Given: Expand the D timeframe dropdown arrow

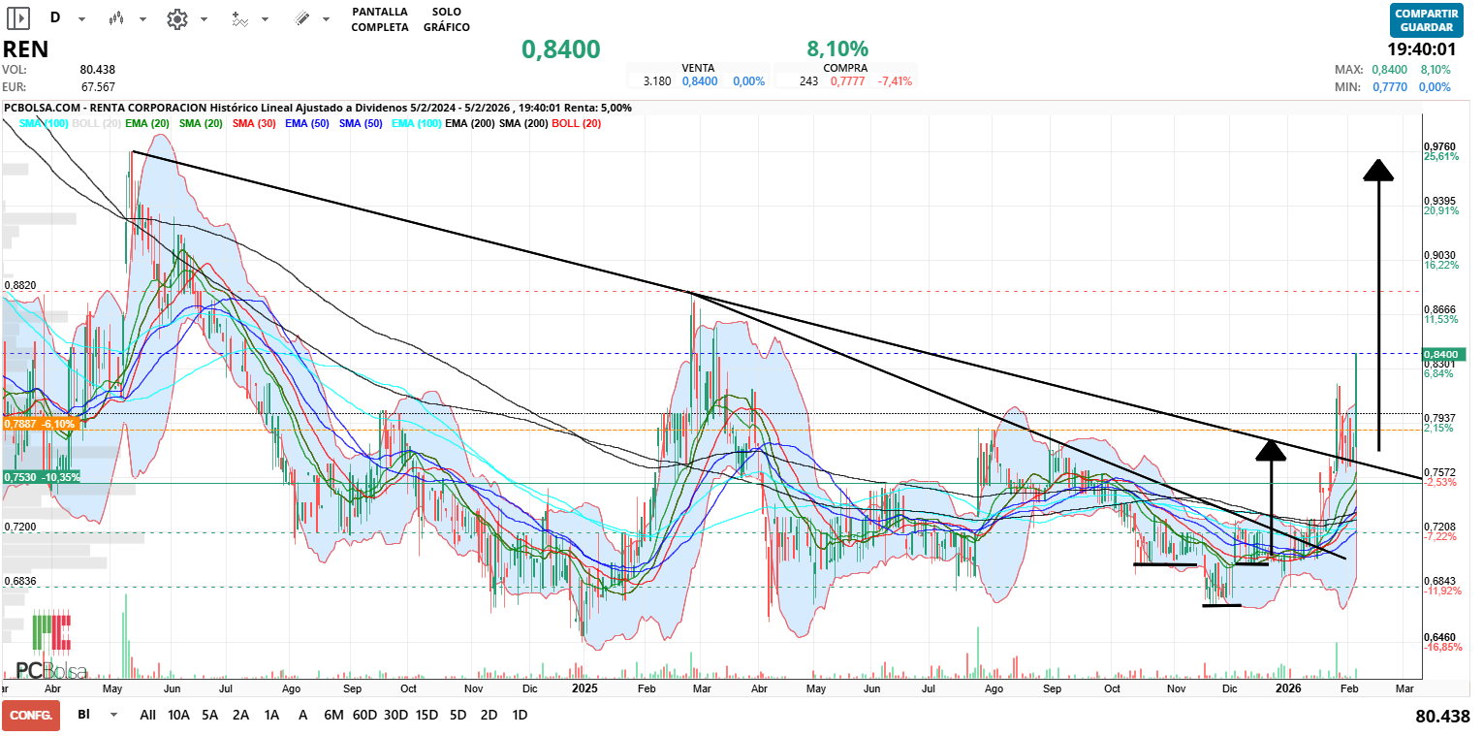Looking at the screenshot, I should (82, 19).
